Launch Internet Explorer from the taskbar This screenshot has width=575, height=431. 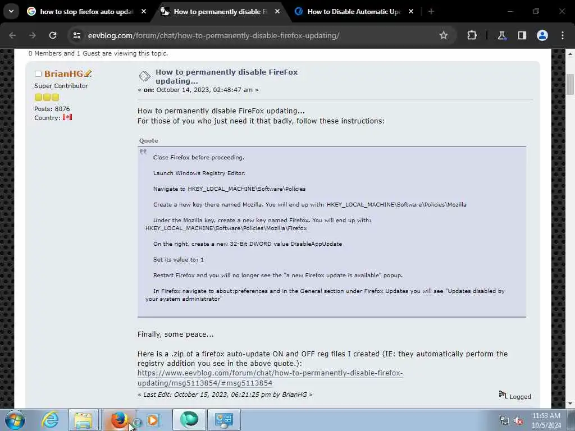coord(50,420)
